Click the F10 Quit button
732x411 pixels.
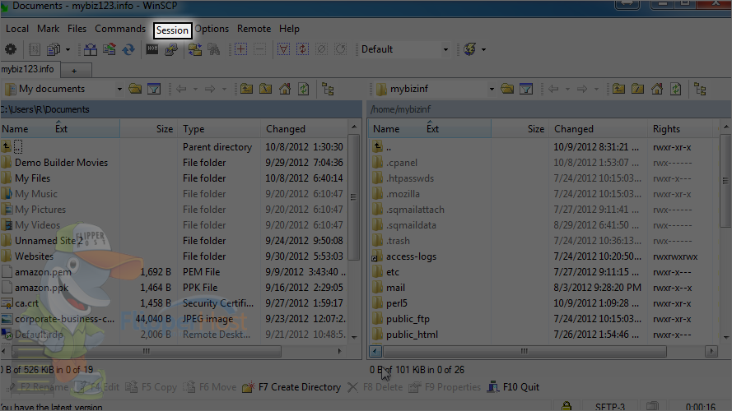[513, 387]
